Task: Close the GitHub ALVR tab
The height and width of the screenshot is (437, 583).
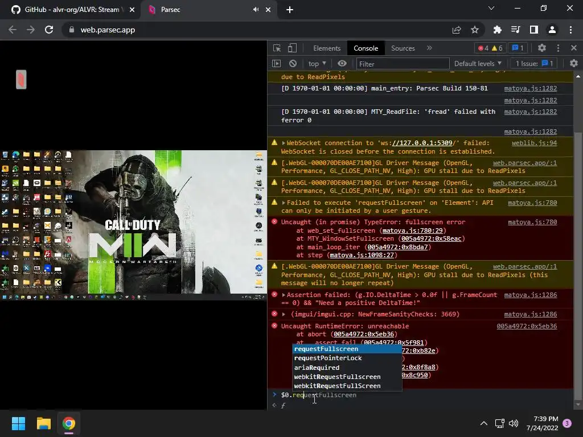Action: point(132,10)
